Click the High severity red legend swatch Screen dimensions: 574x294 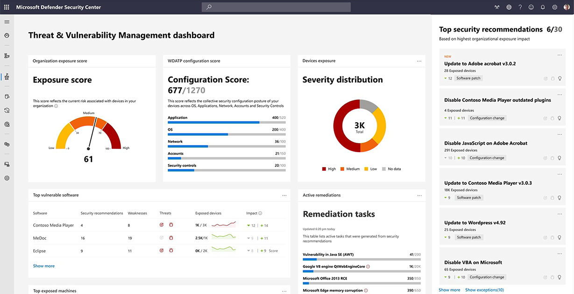[325, 168]
